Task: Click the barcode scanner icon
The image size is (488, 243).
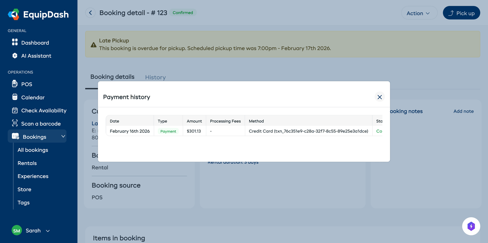Action: click(15, 123)
